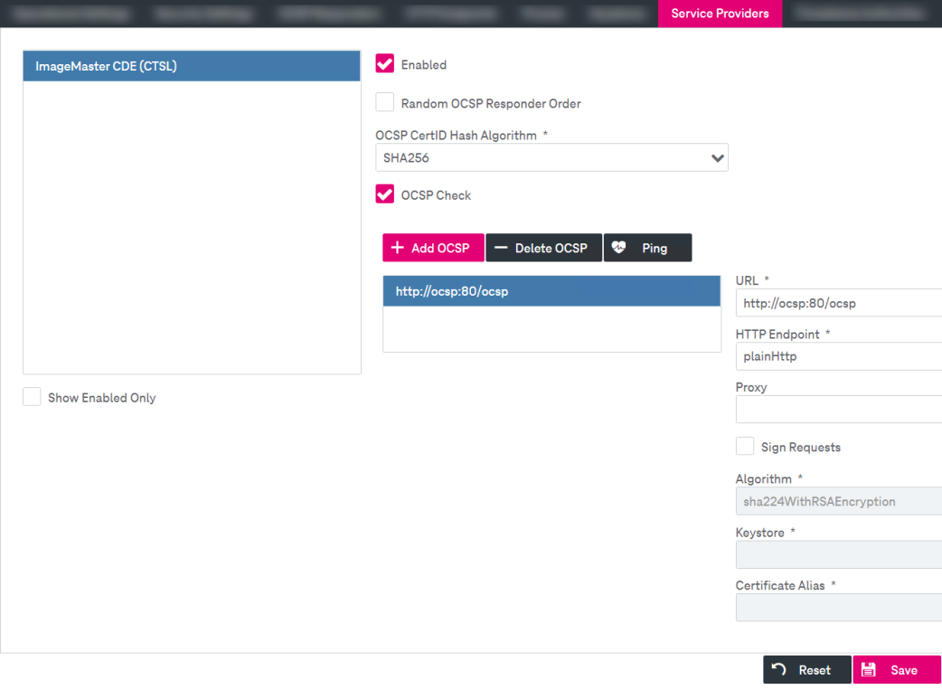Click the SHA256 dropdown chevron arrow
This screenshot has height=690, width=942.
click(718, 158)
